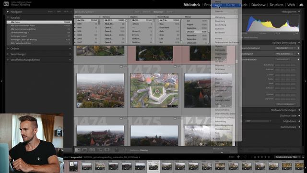Click flag icon on grid cell 1471
This screenshot has height=173, width=307.
tap(121, 67)
